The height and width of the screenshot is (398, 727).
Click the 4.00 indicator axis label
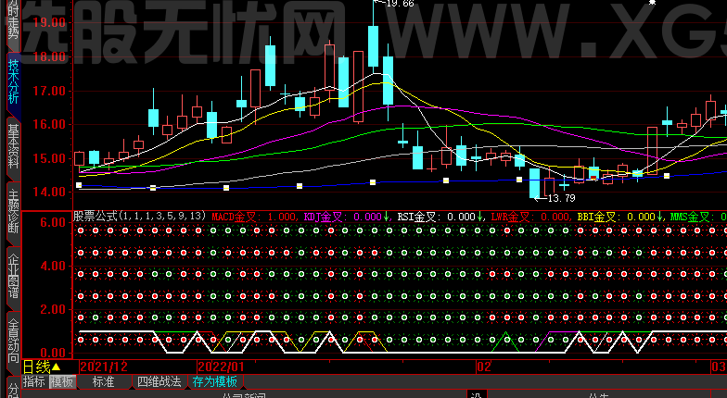tap(53, 267)
